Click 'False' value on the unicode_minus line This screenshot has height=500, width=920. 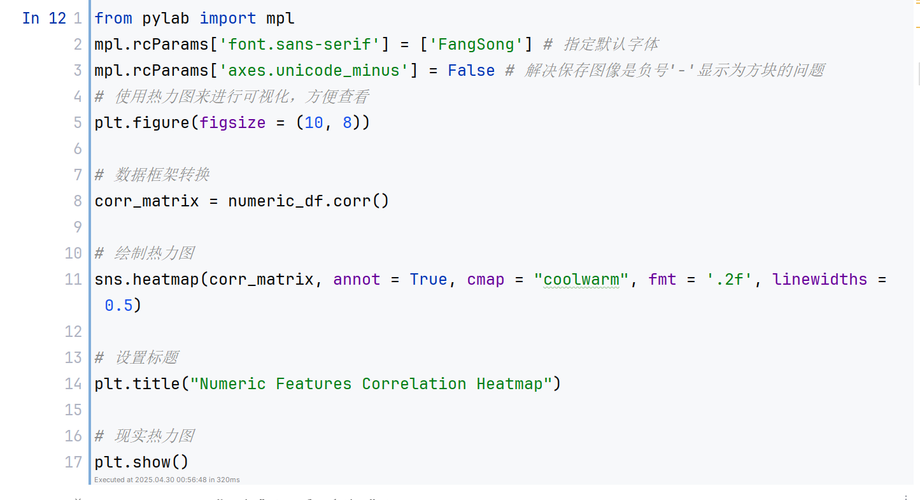pyautogui.click(x=471, y=70)
